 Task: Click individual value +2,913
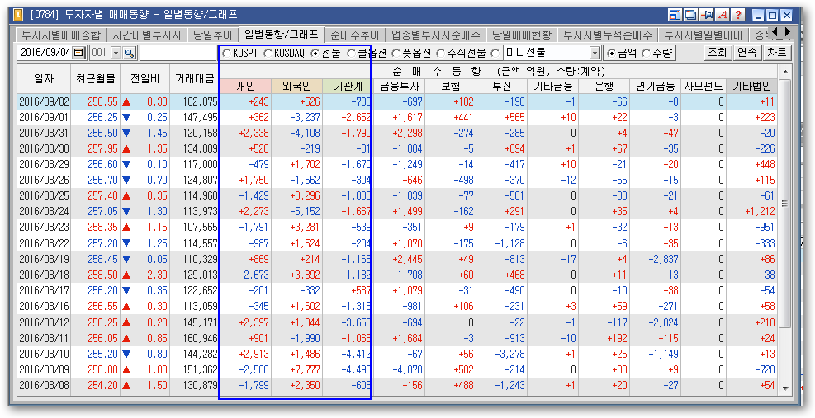pos(254,355)
